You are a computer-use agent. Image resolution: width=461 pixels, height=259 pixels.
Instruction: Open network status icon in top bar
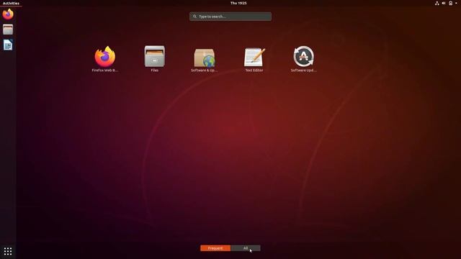[437, 3]
